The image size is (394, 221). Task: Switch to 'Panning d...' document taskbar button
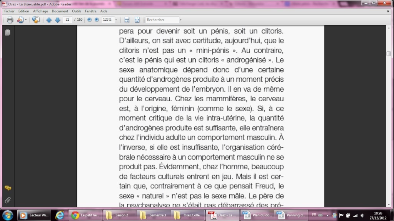pos(291,215)
